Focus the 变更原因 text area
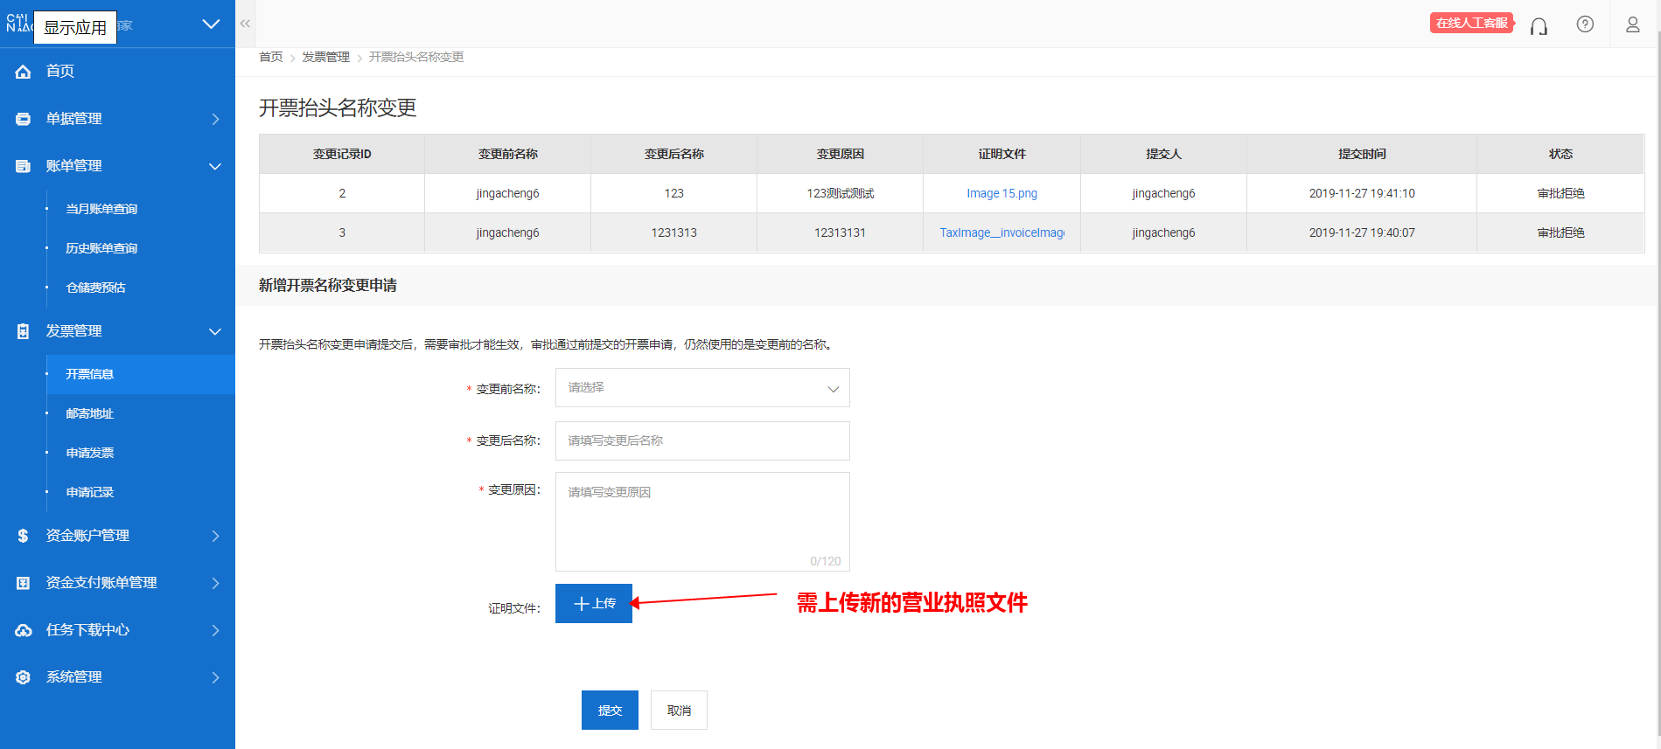 [x=702, y=522]
